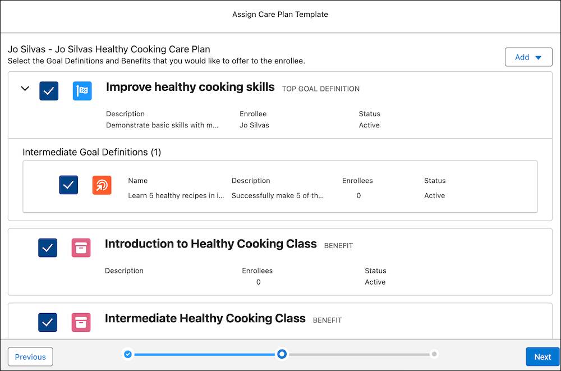Click the final step dot on the progress bar
The height and width of the screenshot is (371, 561).
(x=434, y=354)
